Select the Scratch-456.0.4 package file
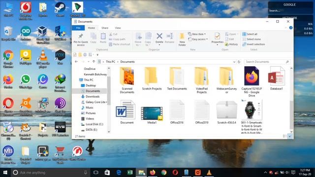Viewport: 315px width, 177px height. 226,112
